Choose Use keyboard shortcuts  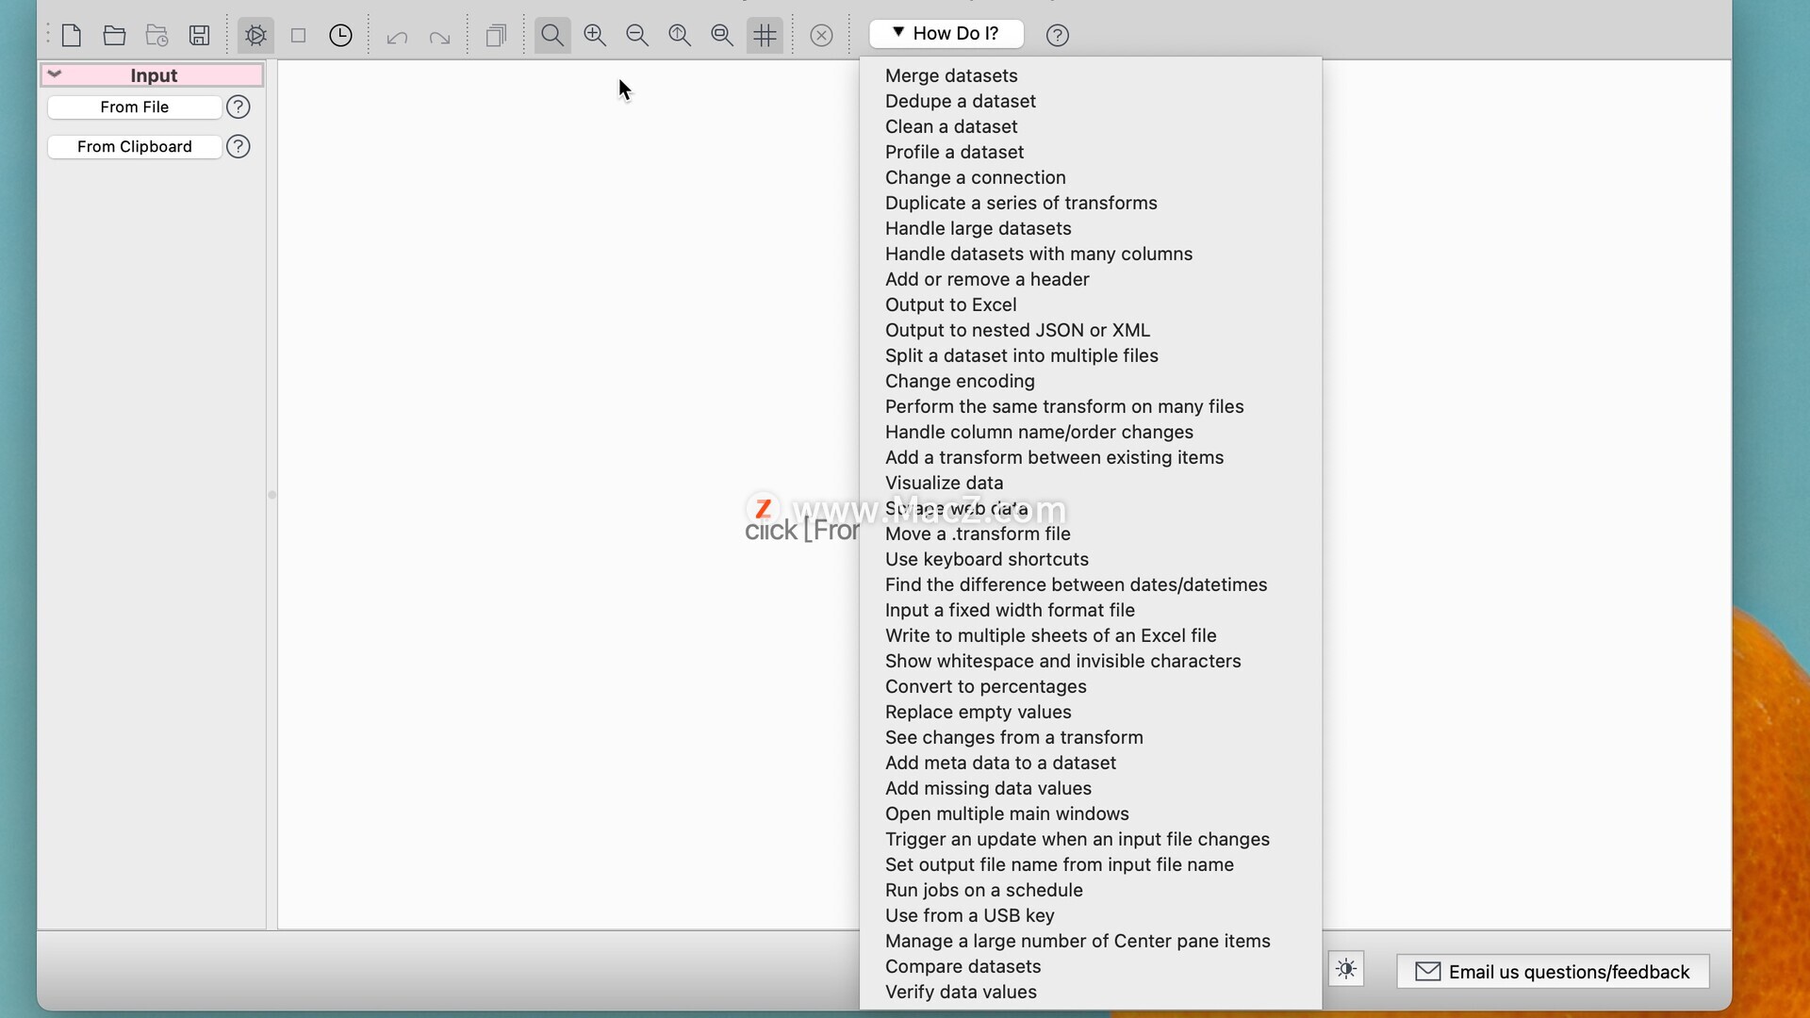coord(1091,559)
